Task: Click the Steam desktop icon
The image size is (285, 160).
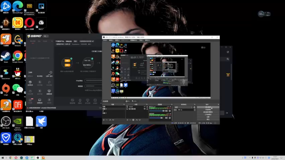Action: tap(6, 57)
